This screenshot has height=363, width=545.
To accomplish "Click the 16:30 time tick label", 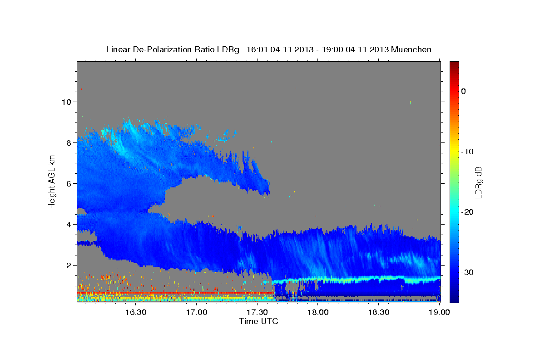I will 136,312.
